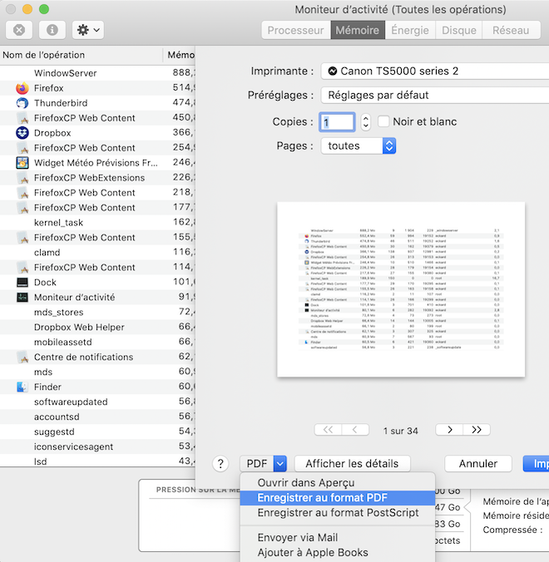Choose Ajouter à Apple Books
This screenshot has height=562, width=549.
(x=338, y=553)
